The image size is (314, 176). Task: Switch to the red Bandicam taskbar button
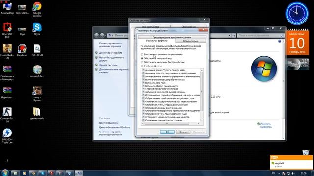pyautogui.click(x=52, y=173)
